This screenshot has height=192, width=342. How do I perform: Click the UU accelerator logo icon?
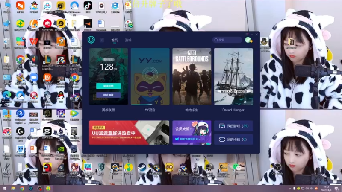pyautogui.click(x=91, y=40)
